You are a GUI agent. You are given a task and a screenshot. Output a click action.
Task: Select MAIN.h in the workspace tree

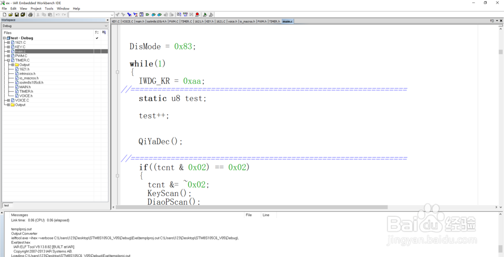[x=25, y=87]
